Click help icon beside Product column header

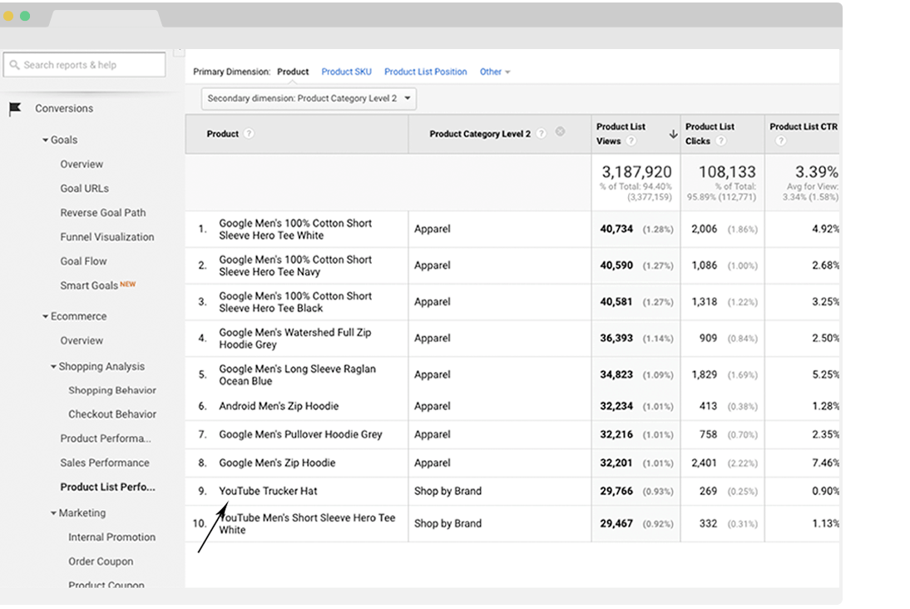[249, 134]
